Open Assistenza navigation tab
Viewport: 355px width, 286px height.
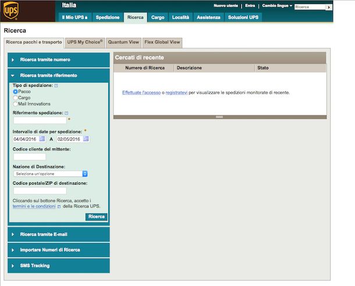point(208,17)
